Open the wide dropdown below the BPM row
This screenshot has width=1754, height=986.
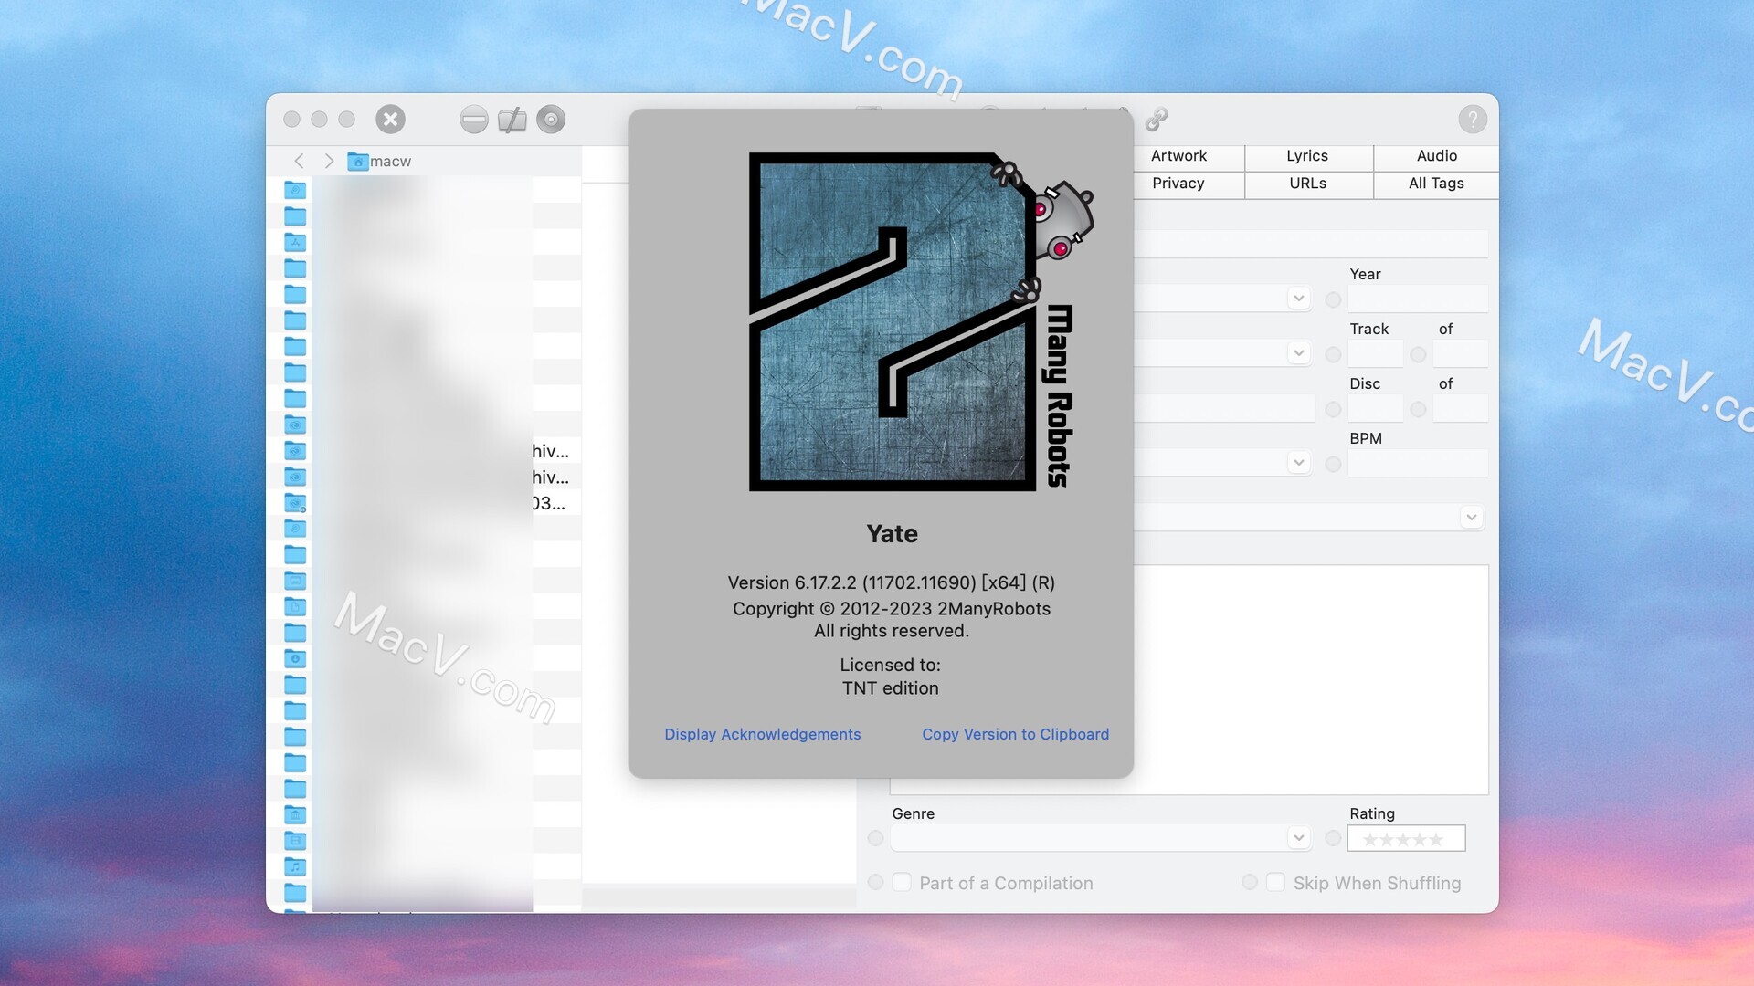point(1471,518)
